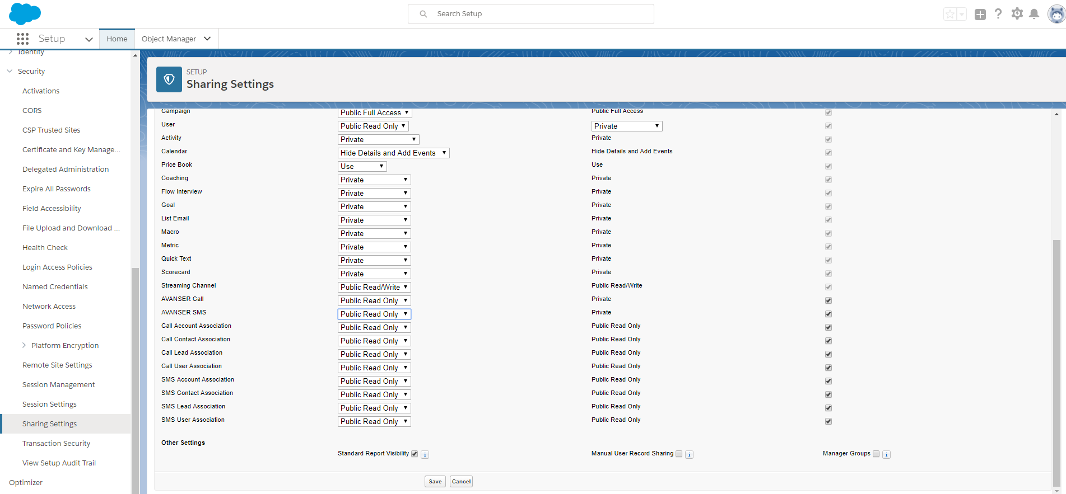Click the sidebar vertical scrollbar

tap(135, 380)
